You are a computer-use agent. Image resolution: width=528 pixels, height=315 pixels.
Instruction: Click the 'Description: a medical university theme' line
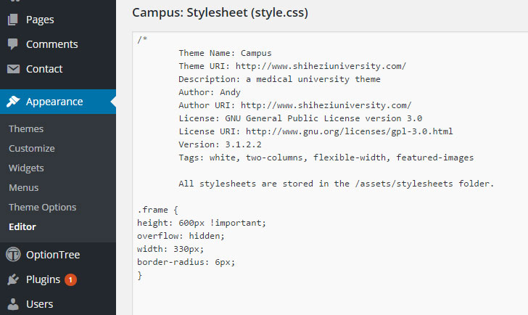[x=279, y=79]
